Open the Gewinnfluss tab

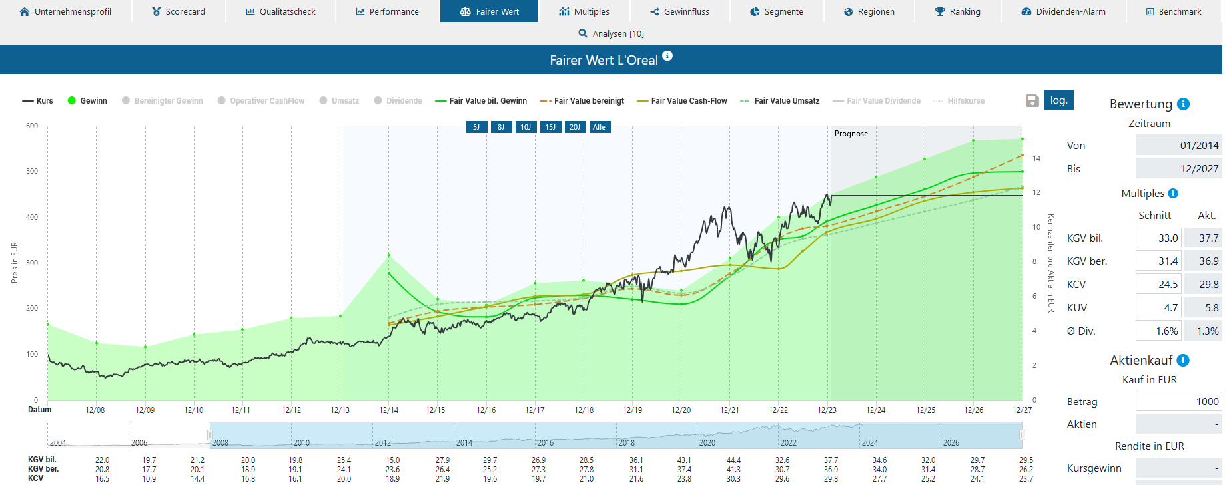[x=679, y=11]
